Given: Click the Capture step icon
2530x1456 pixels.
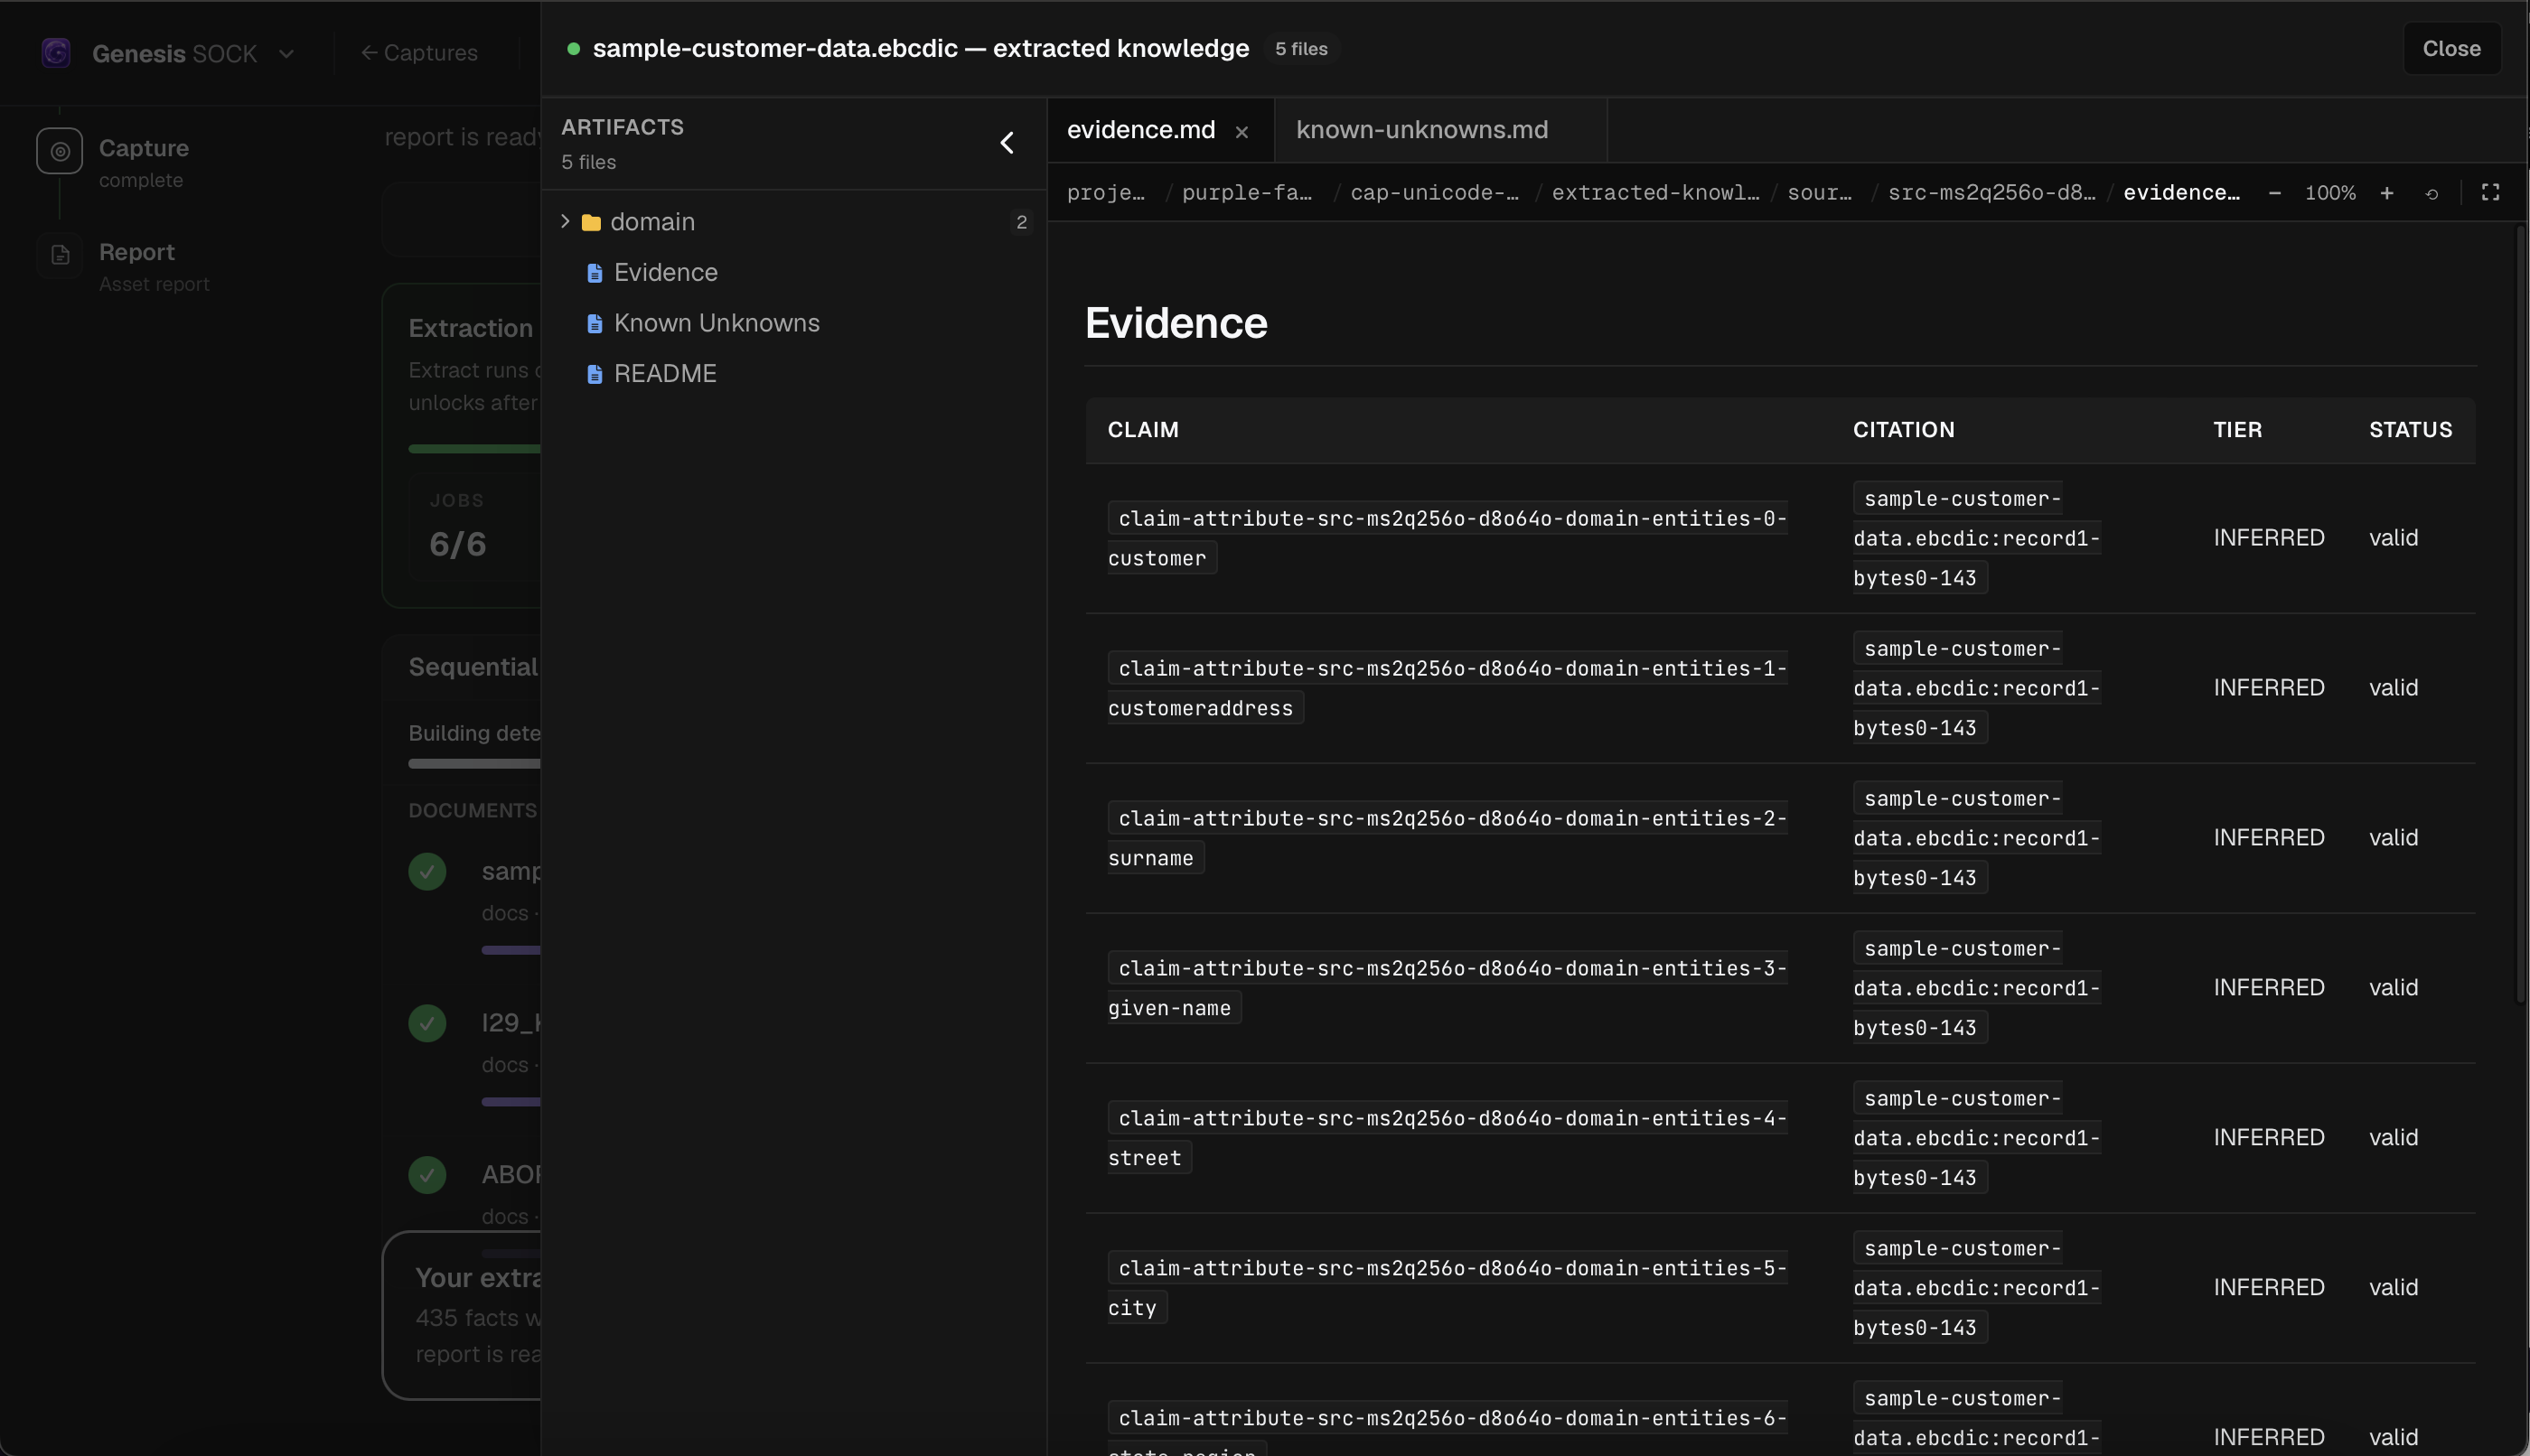Looking at the screenshot, I should pyautogui.click(x=60, y=151).
